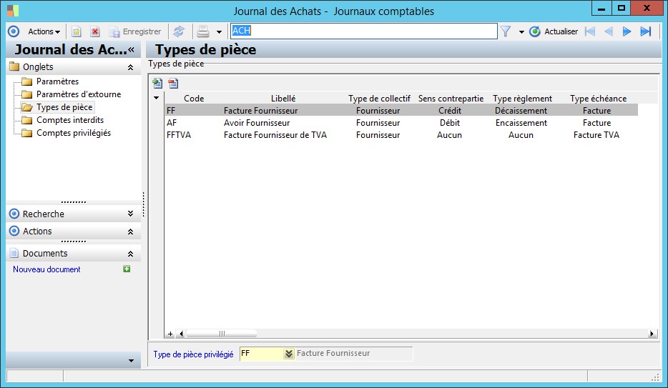Click the delete record red X icon
Screen dimensions: 668x388
click(94, 31)
